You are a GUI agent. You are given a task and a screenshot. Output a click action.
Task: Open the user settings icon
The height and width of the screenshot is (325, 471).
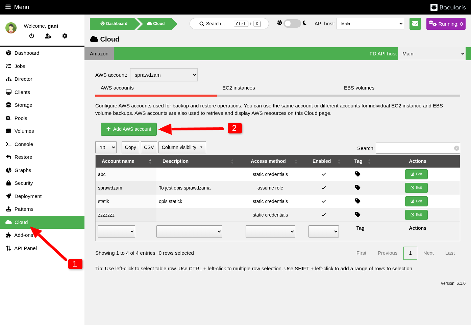point(48,36)
